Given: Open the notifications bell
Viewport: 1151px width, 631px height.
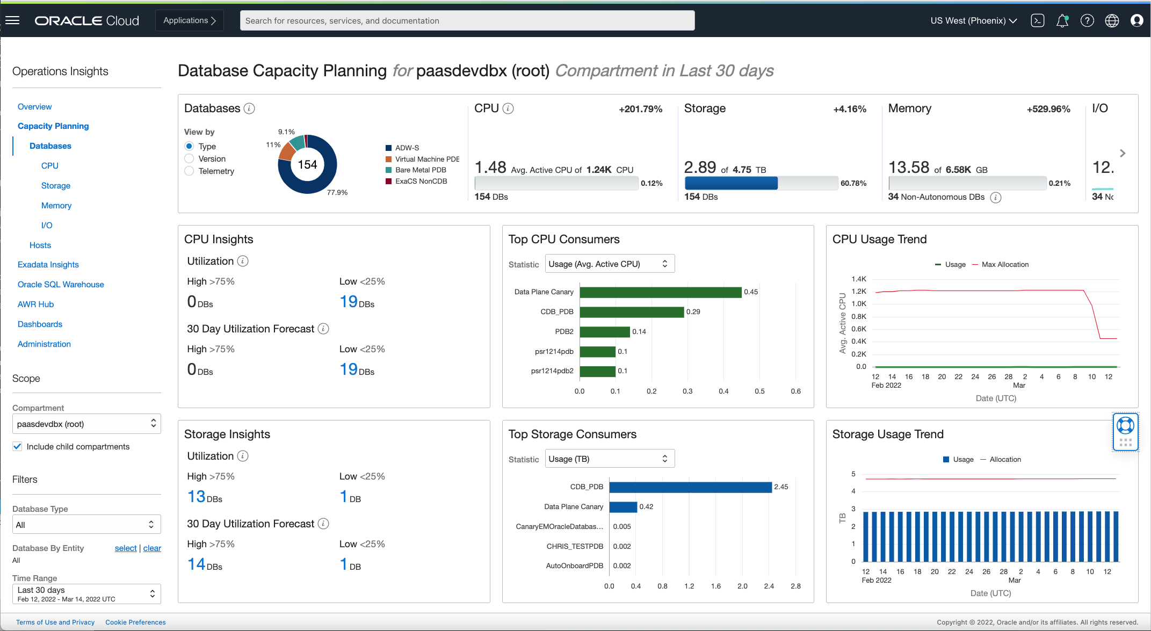Looking at the screenshot, I should (1062, 20).
